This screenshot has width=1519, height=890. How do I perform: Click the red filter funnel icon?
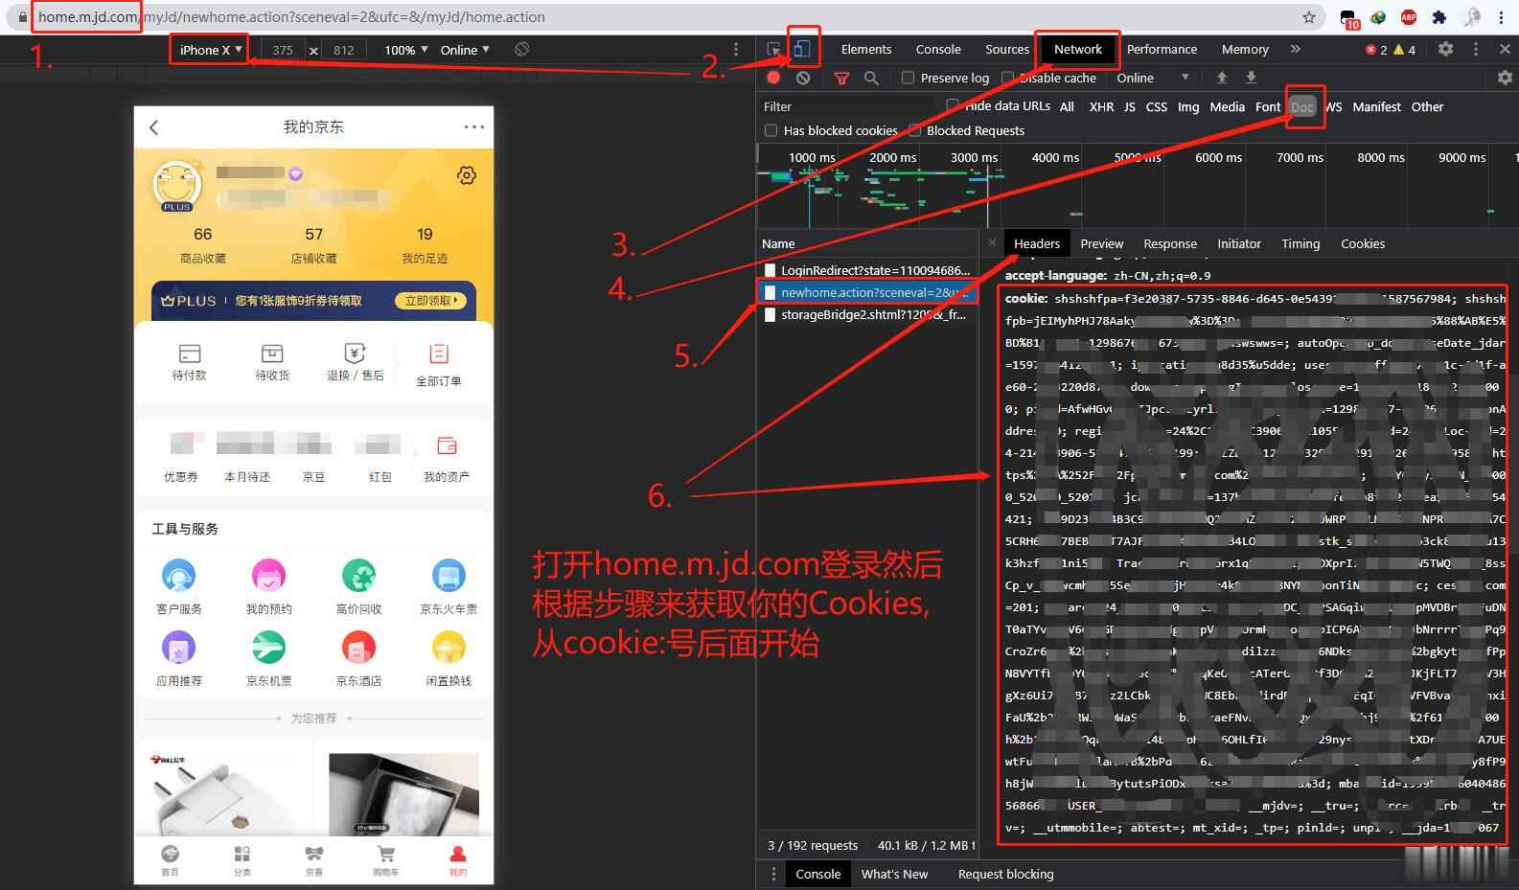pos(841,79)
